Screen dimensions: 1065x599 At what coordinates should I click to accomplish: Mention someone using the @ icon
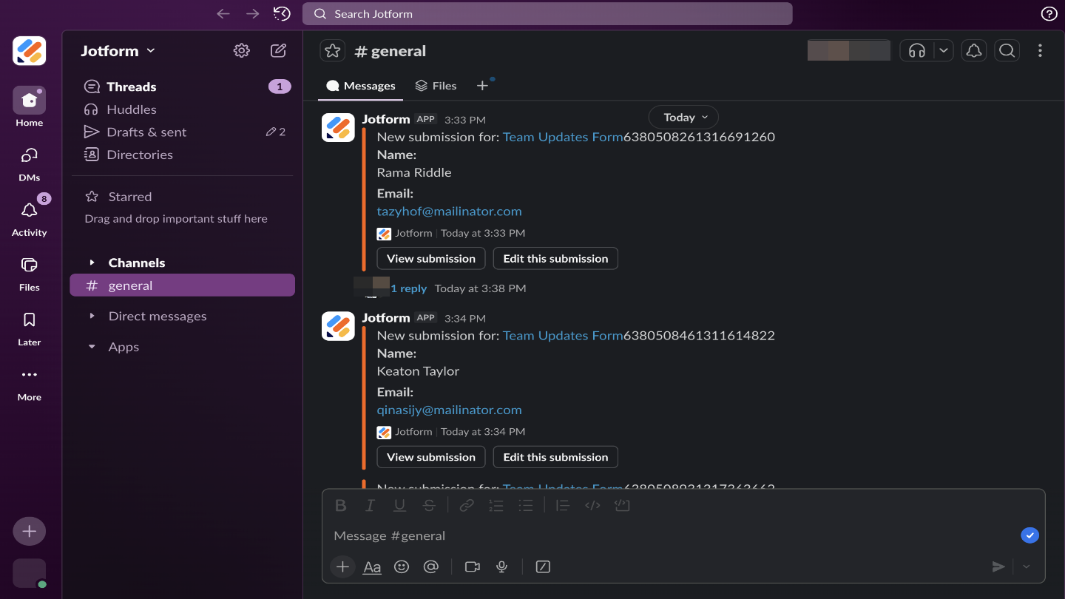431,566
